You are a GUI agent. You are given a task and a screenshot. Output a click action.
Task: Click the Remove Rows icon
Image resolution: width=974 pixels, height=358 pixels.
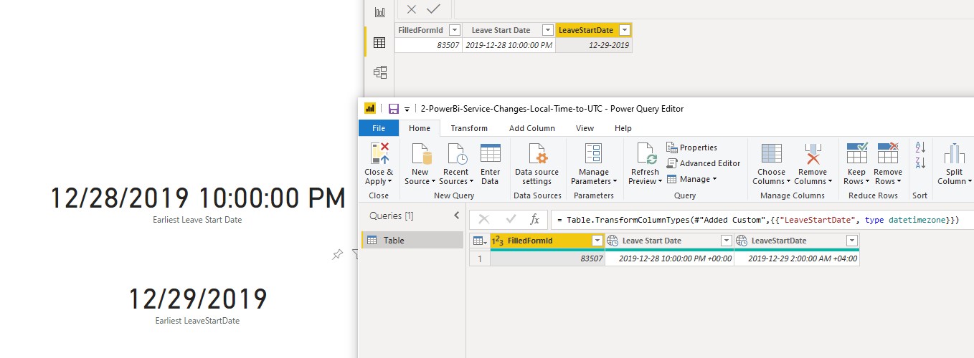[x=888, y=153]
